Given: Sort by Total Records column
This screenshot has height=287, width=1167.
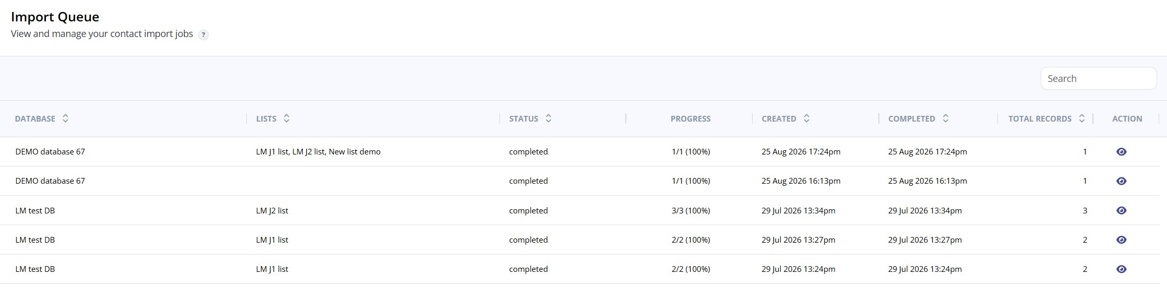Looking at the screenshot, I should point(1082,118).
